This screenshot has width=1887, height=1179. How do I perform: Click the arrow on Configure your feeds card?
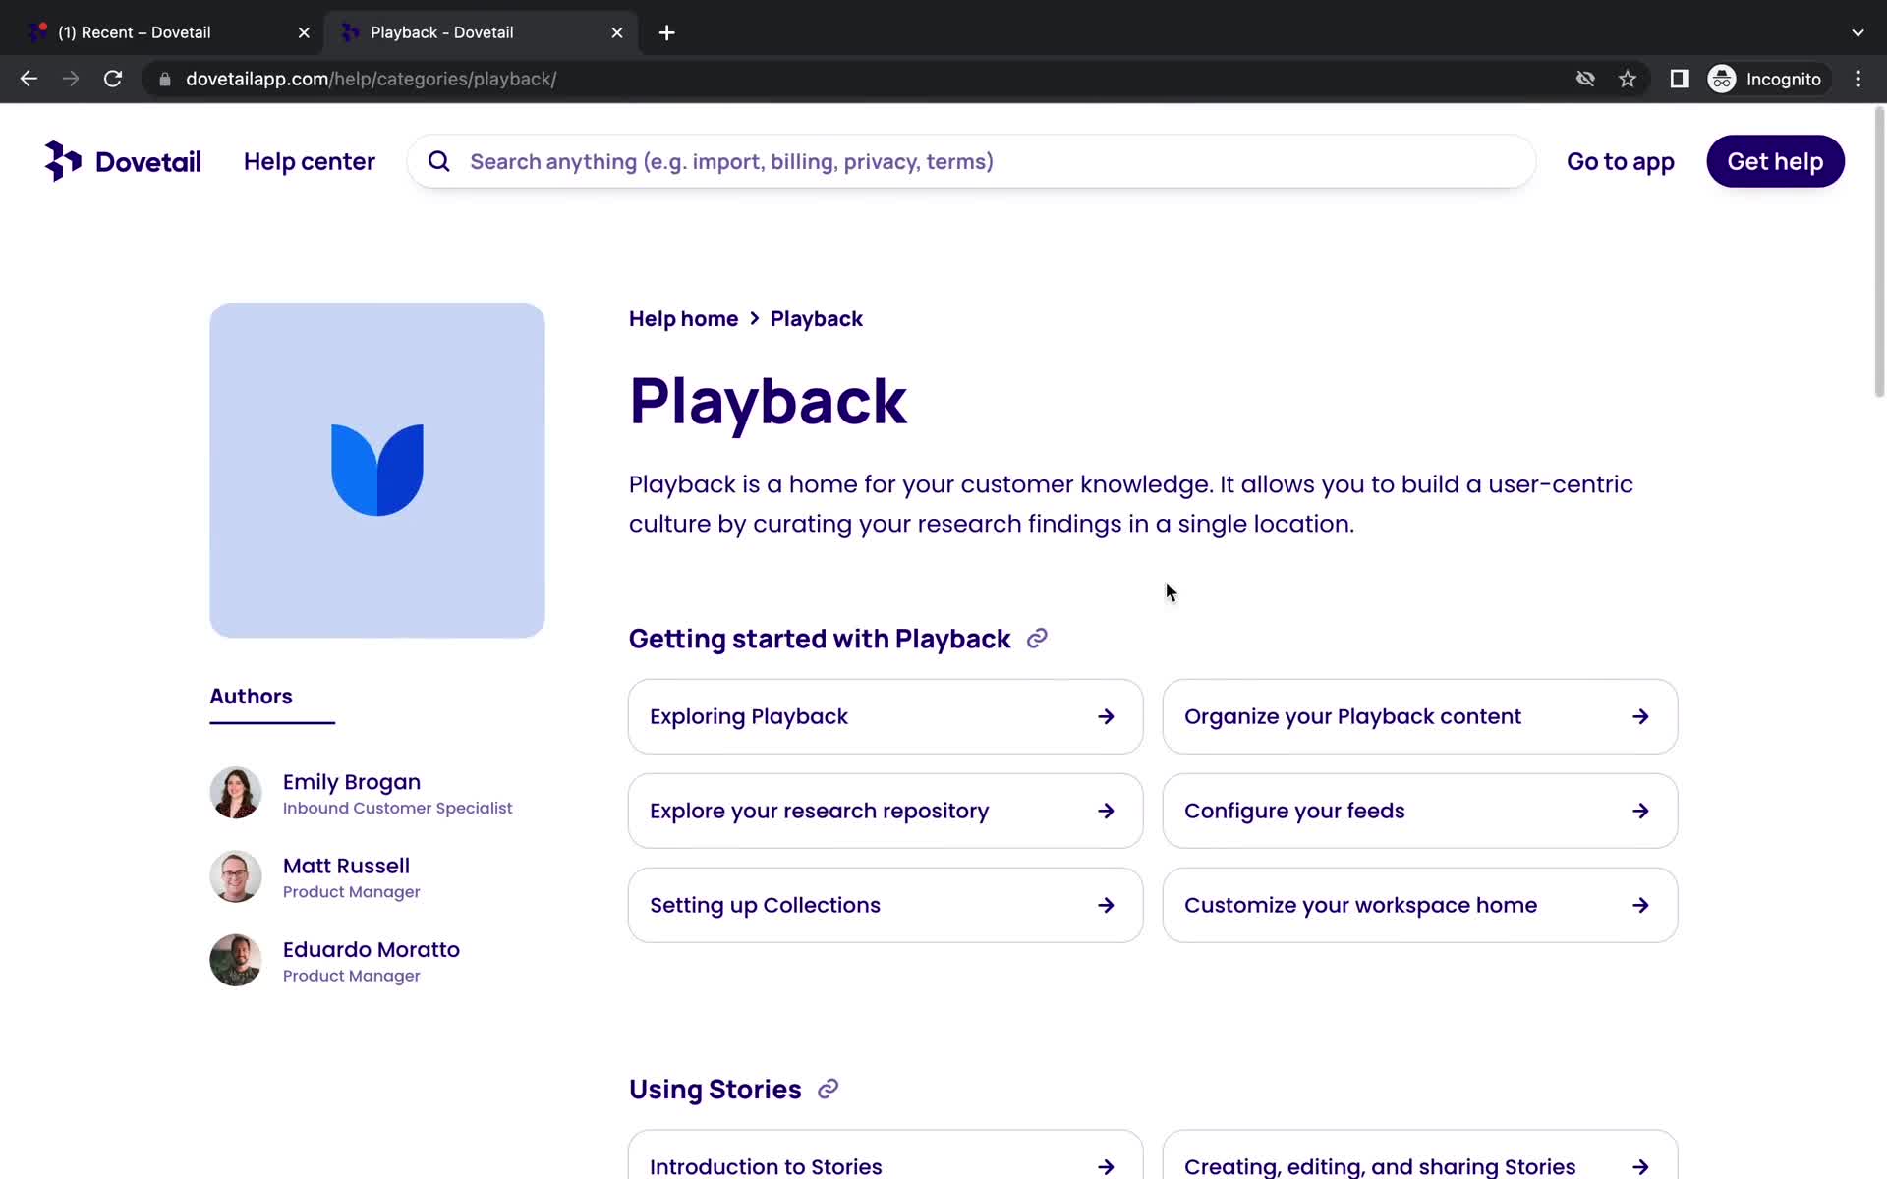click(x=1640, y=812)
